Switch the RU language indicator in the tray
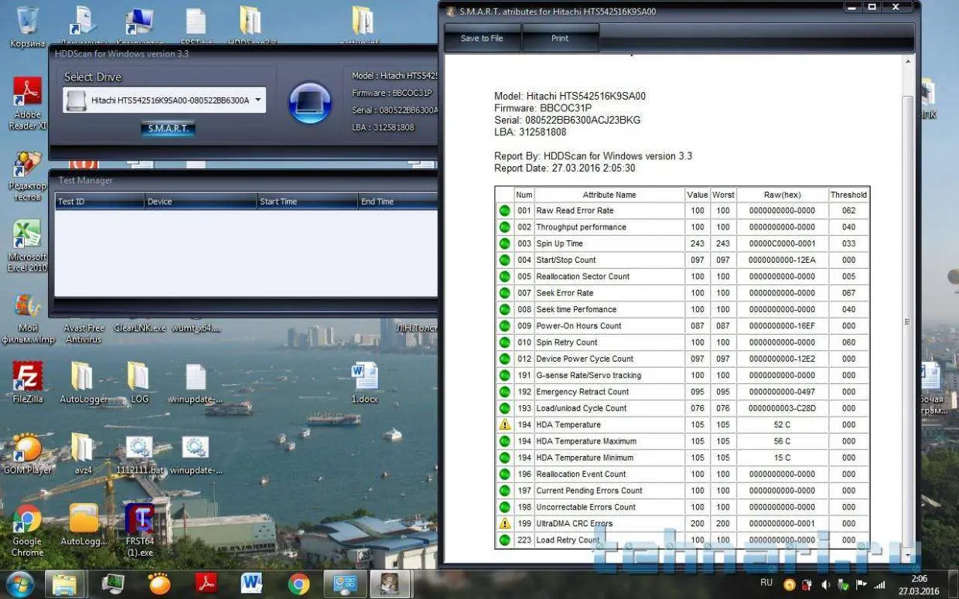The image size is (959, 599). click(766, 583)
